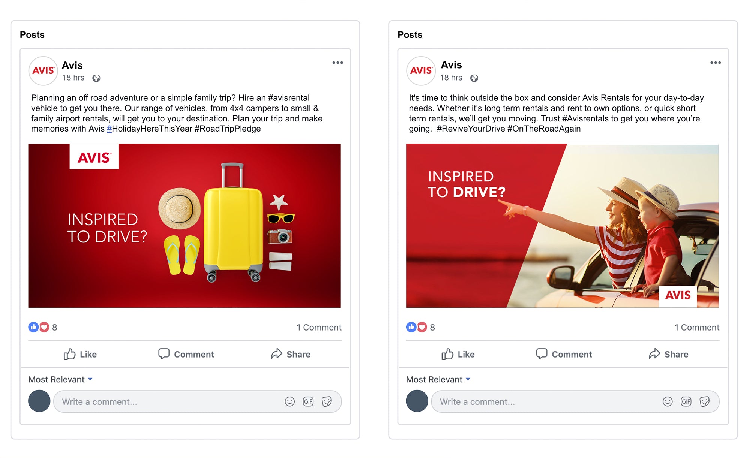Click emoji smiley icon in right comment box
750x458 pixels.
pos(667,401)
